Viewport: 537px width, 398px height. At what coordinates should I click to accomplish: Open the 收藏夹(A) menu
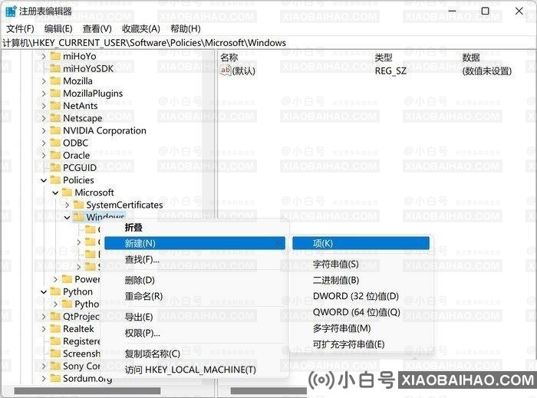click(x=141, y=28)
